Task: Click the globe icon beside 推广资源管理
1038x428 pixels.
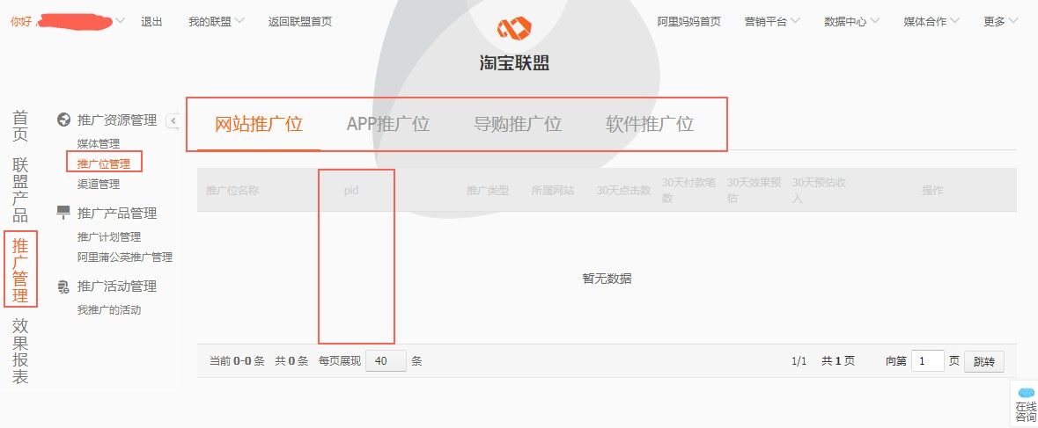Action: 64,120
